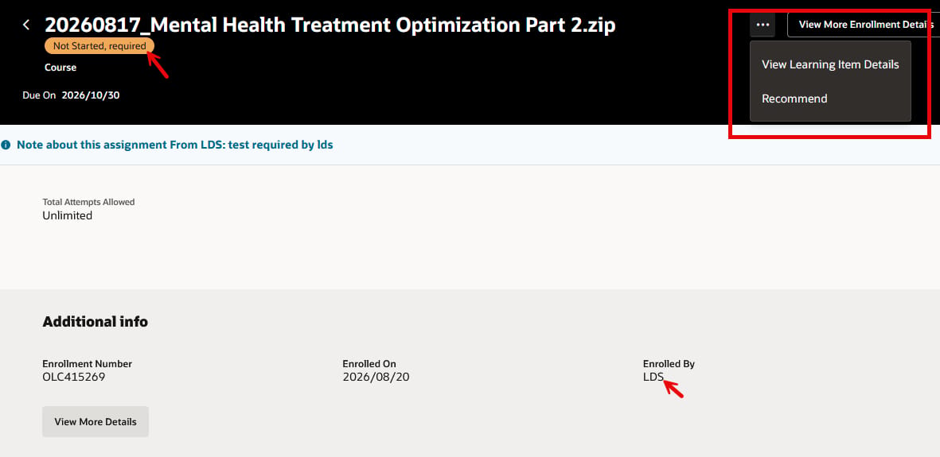Screen dimensions: 940x457
Task: Click the Course type label
Action: (60, 68)
